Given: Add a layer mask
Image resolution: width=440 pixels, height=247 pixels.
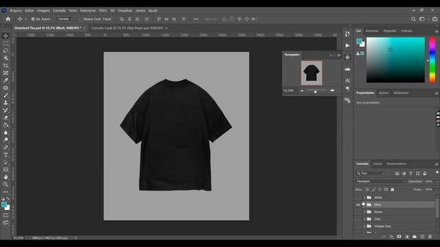Looking at the screenshot, I should [399, 237].
